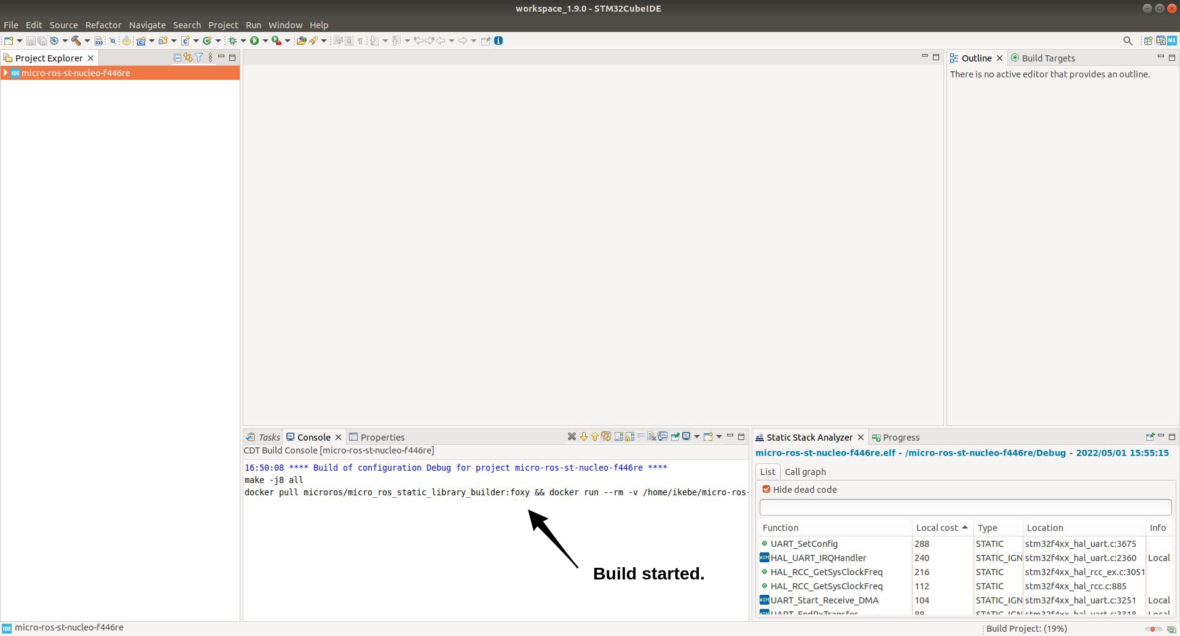
Task: Click the Console Pin Console icon
Action: [675, 436]
